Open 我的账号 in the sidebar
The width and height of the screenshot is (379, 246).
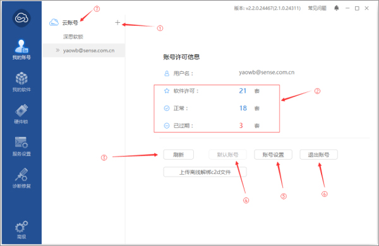coord(21,50)
